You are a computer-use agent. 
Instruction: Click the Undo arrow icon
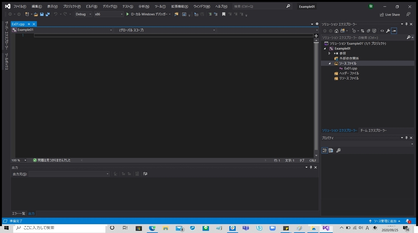tap(55, 14)
